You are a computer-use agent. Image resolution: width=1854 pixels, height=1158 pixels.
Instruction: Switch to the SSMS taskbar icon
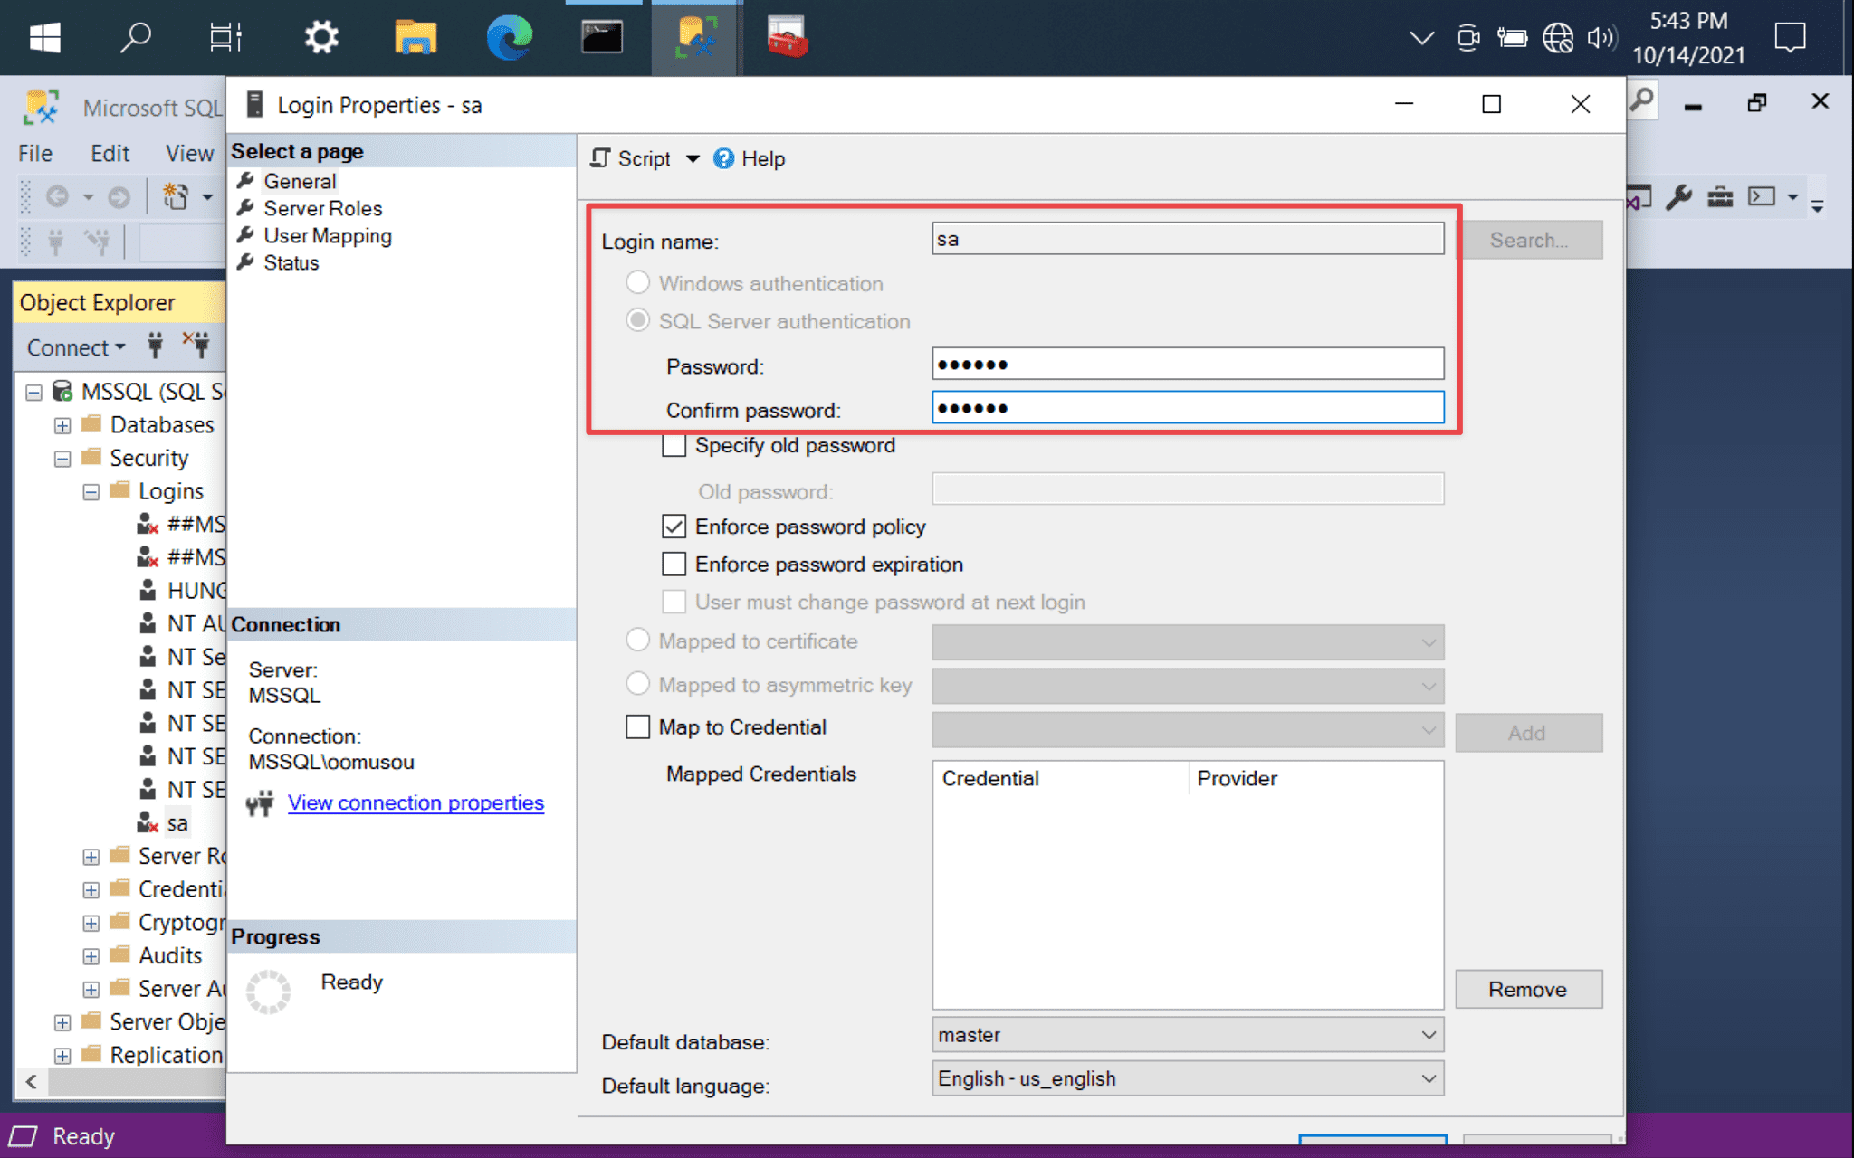[696, 37]
